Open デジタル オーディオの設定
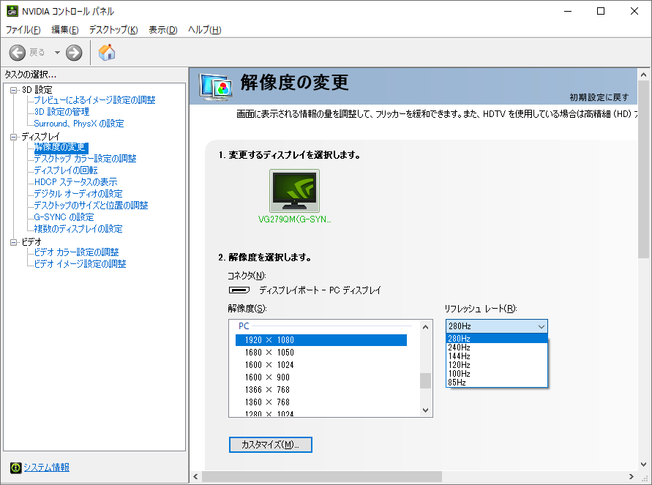Viewport: 652px width, 485px height. (x=78, y=194)
